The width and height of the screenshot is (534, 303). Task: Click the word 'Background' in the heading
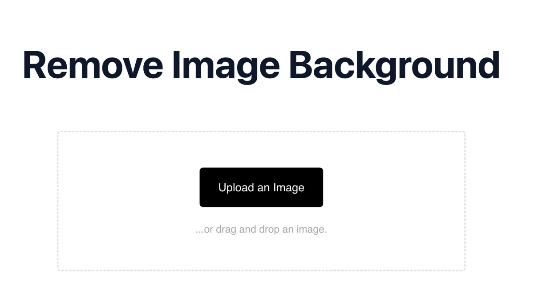pos(394,66)
